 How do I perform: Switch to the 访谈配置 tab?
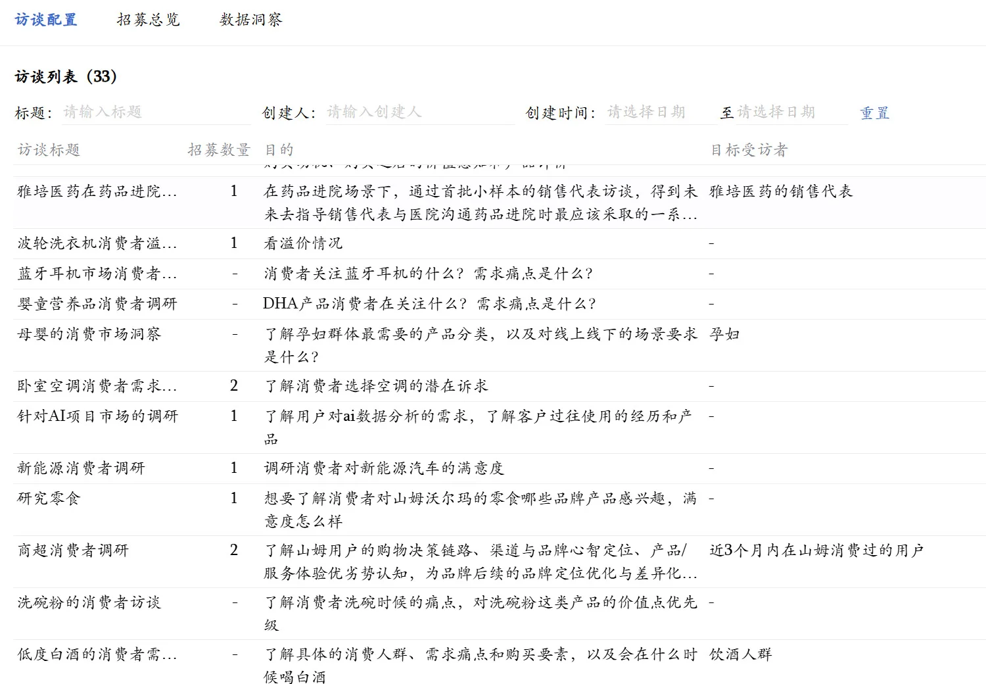(x=46, y=20)
